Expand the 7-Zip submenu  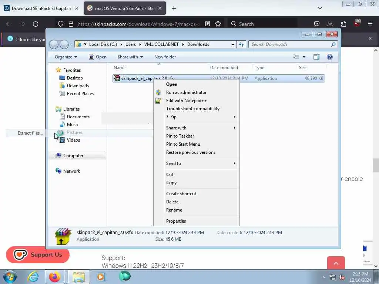234,117
